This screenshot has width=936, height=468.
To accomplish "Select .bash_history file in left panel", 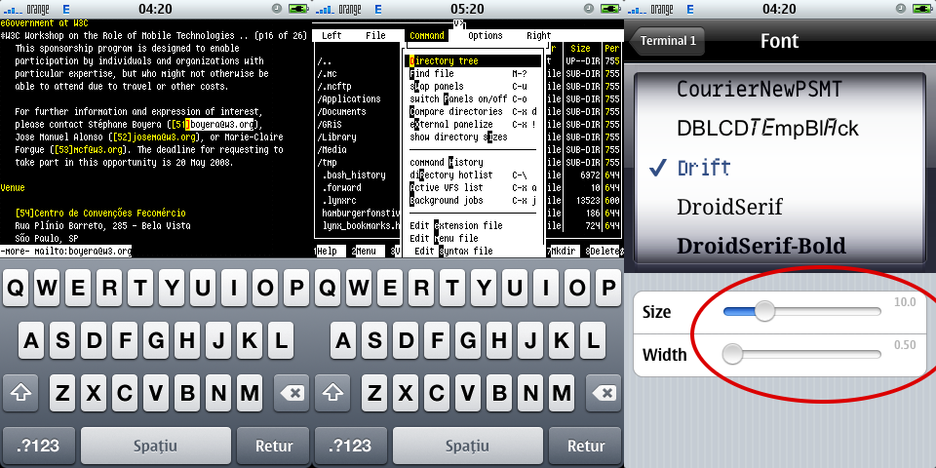I will (354, 175).
